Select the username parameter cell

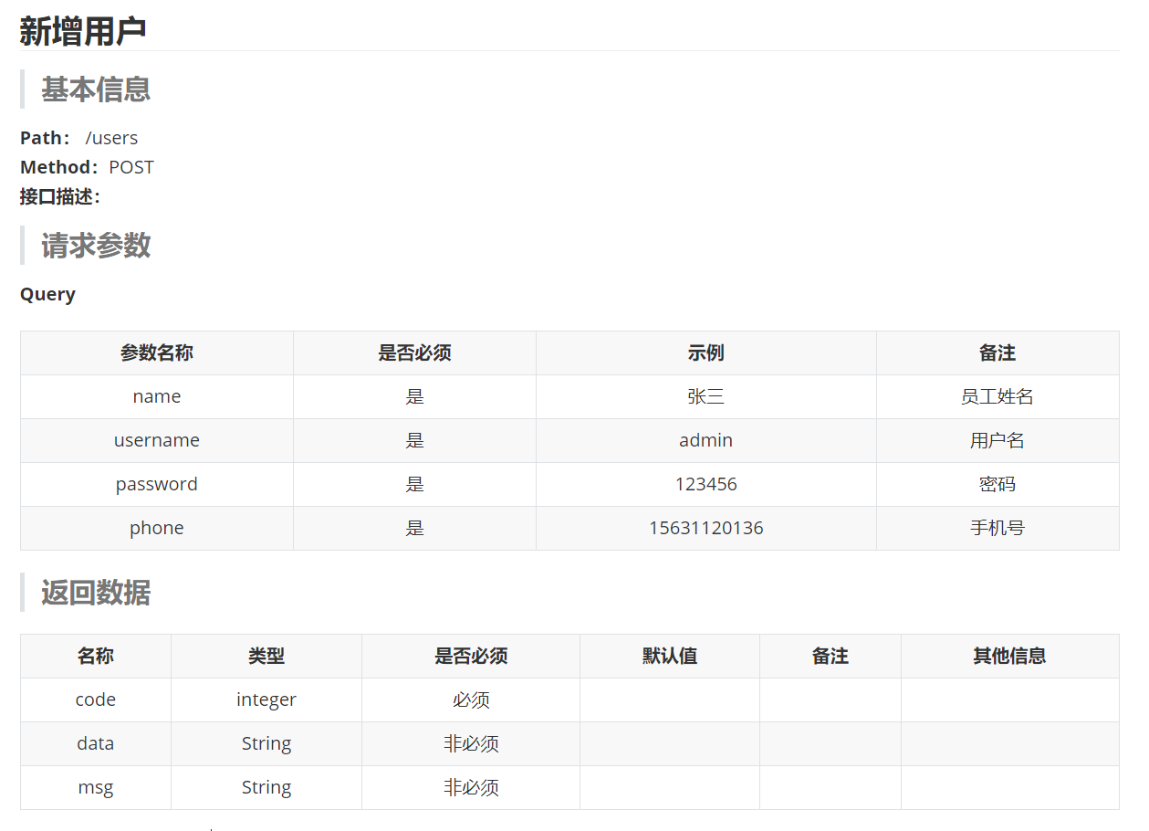pyautogui.click(x=156, y=440)
